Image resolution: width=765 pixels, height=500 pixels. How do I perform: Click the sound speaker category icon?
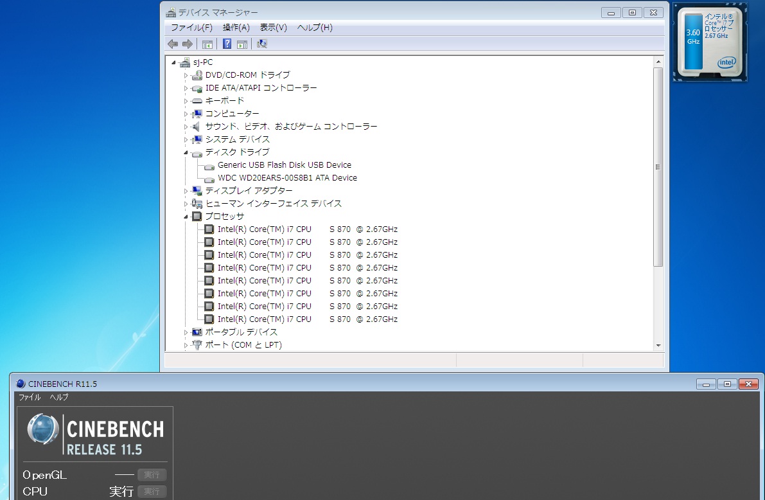pos(197,127)
